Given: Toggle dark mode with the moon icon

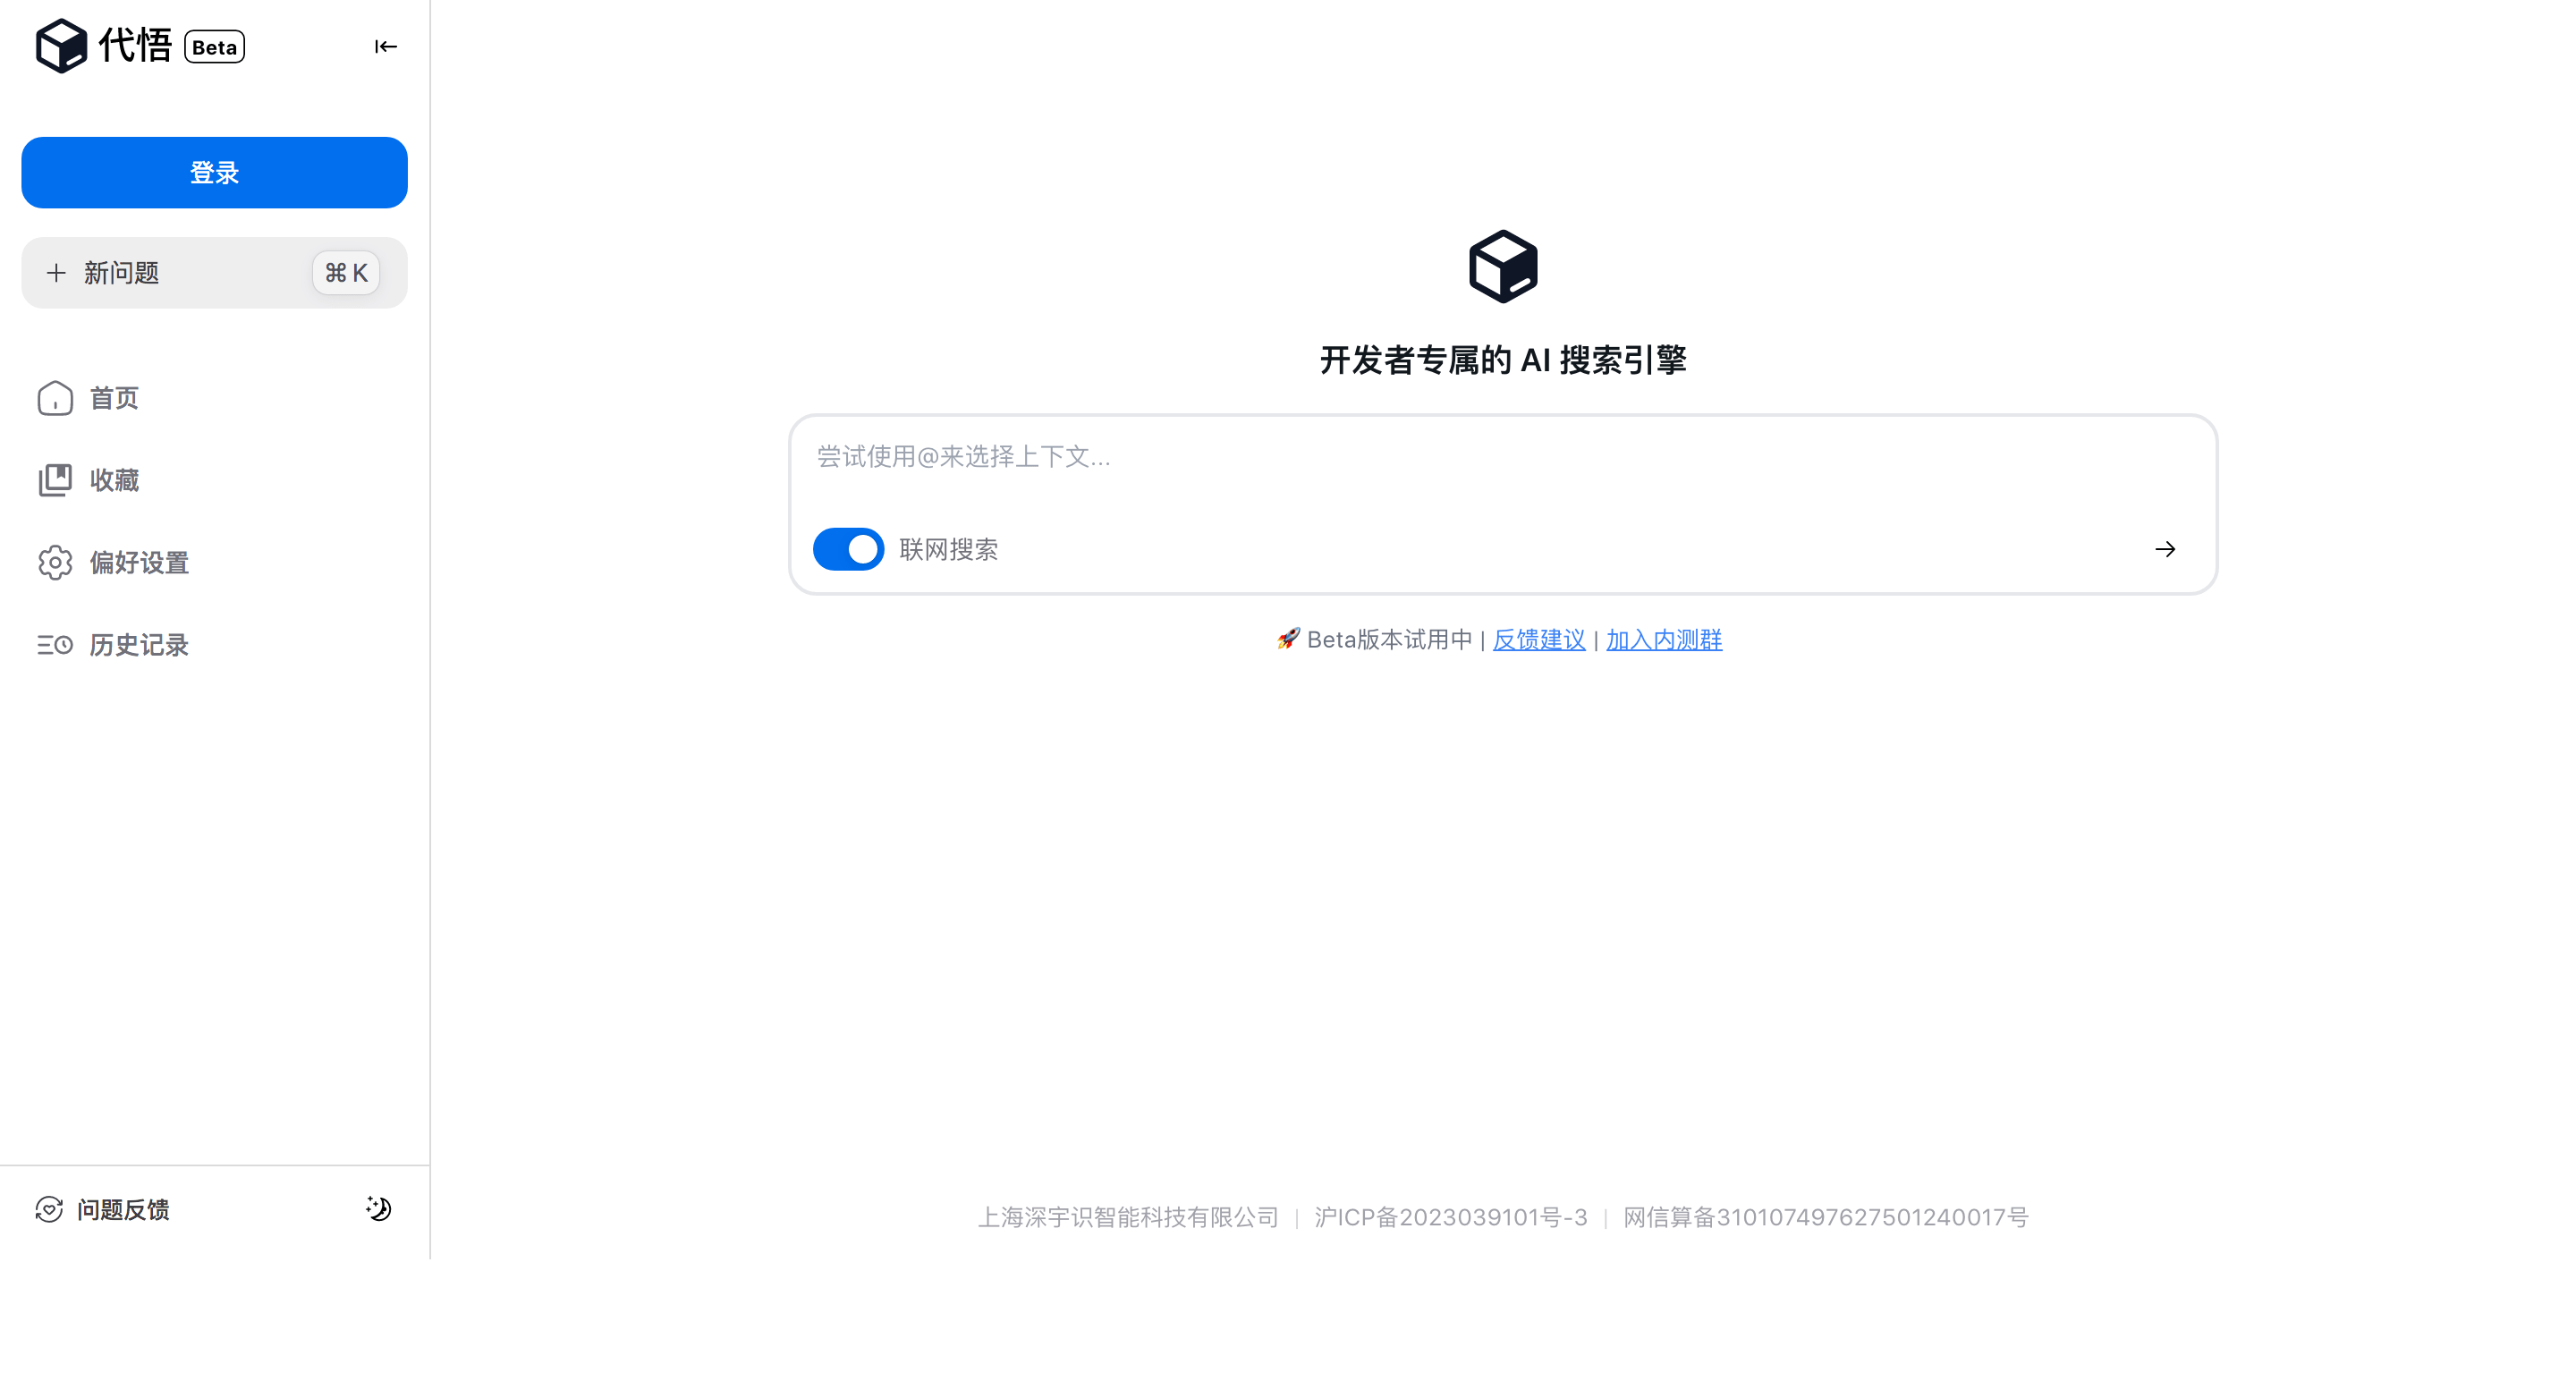Looking at the screenshot, I should (378, 1208).
